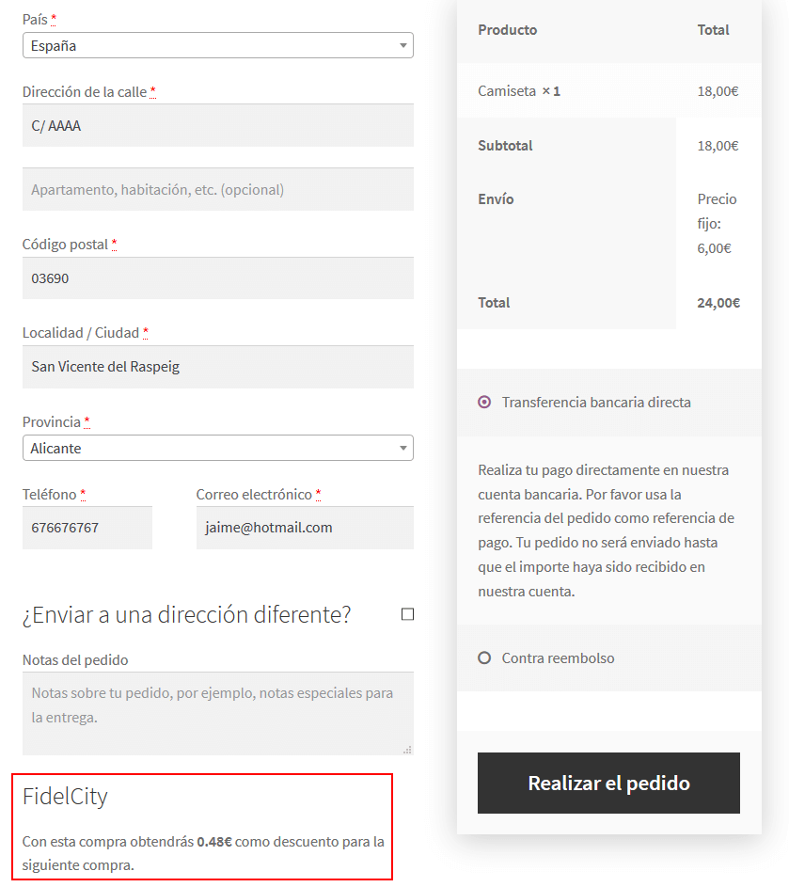
Task: Click the ¿Enviar a una dirección diferente? heading
Action: (x=186, y=614)
